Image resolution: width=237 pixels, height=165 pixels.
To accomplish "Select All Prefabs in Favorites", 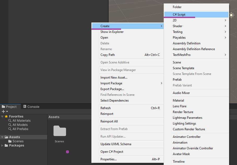I will point(20,129).
